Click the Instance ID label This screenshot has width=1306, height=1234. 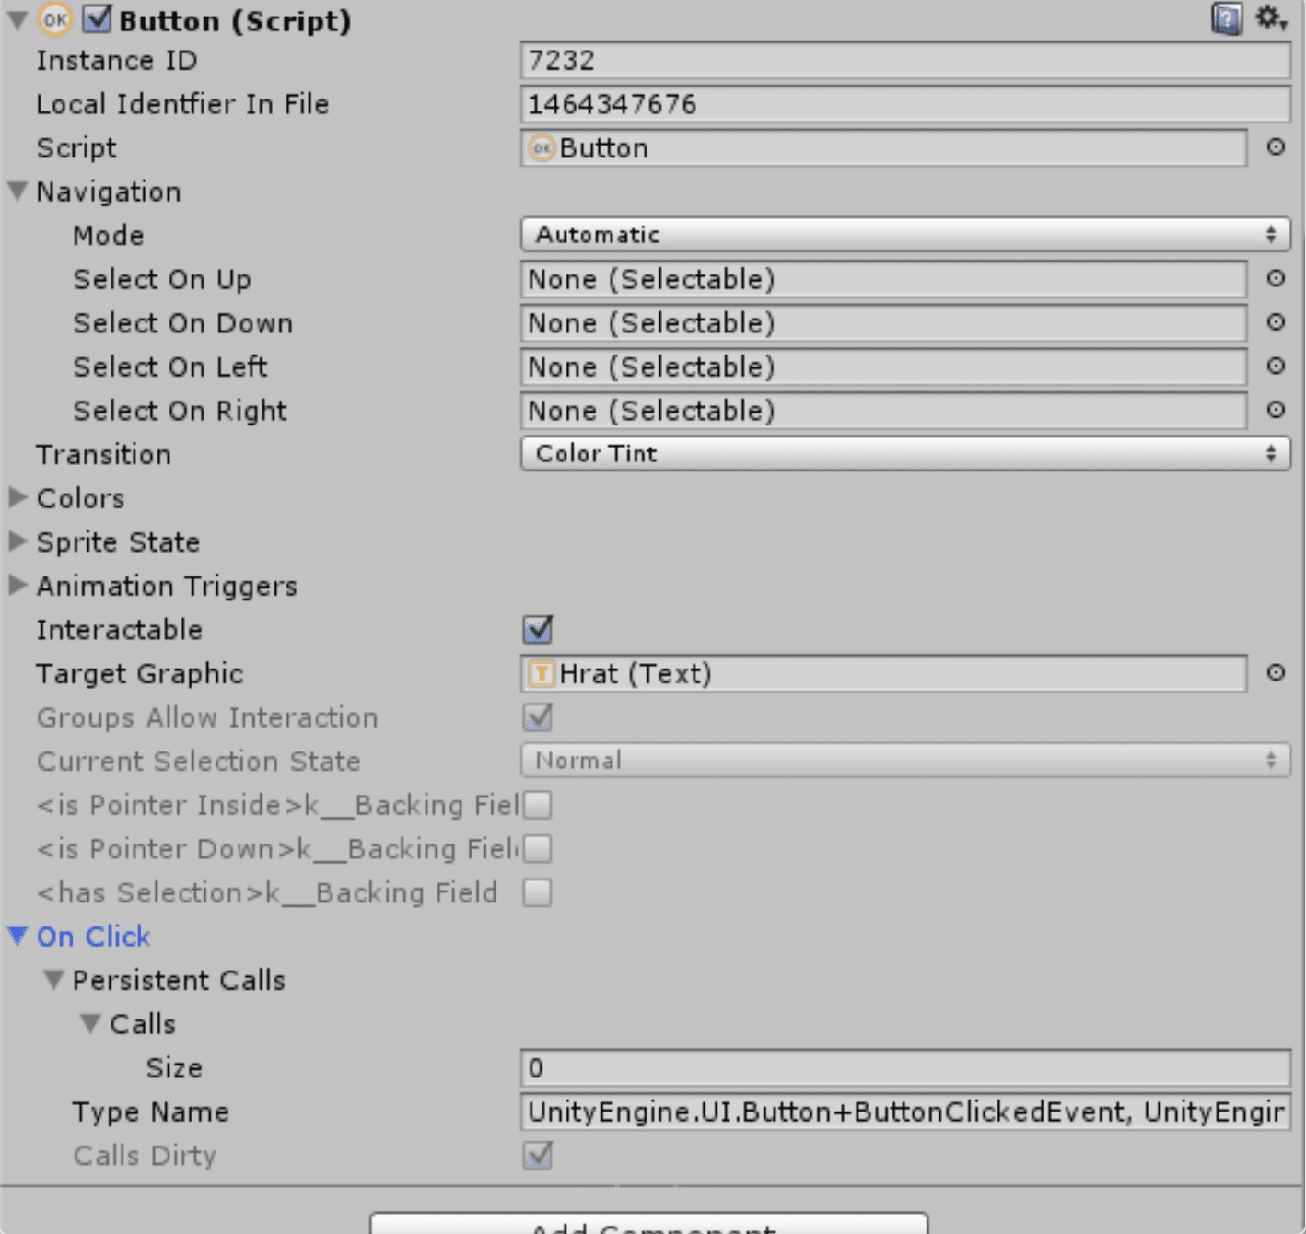(117, 61)
